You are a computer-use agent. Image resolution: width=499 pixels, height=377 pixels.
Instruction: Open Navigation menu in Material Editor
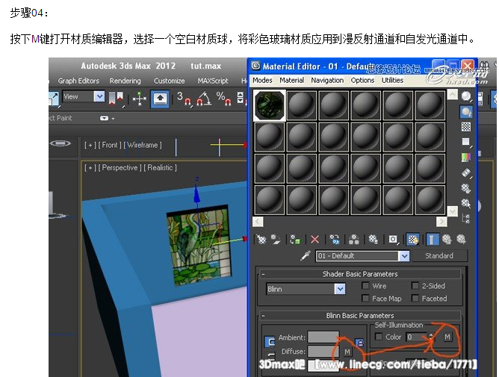click(327, 80)
